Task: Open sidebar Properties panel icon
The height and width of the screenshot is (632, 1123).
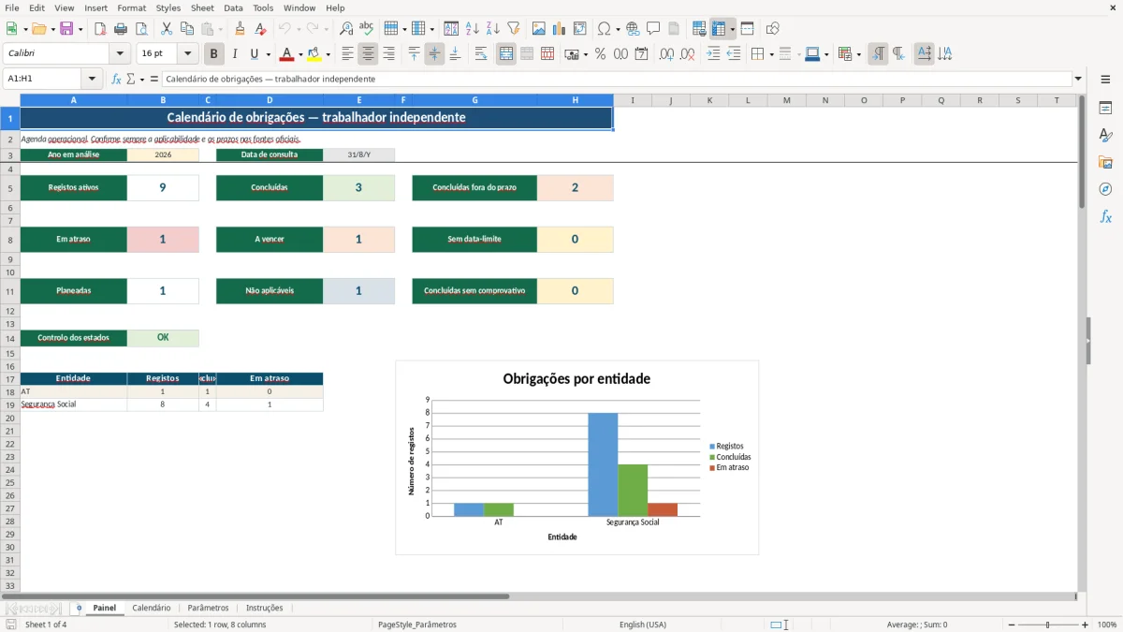Action: click(x=1105, y=108)
